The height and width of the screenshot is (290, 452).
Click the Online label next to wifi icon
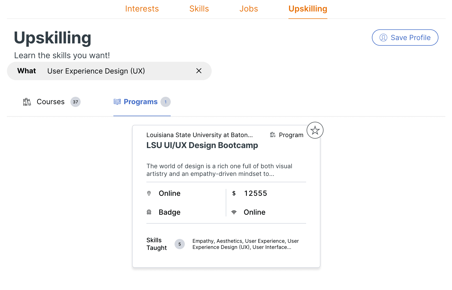[x=254, y=212]
